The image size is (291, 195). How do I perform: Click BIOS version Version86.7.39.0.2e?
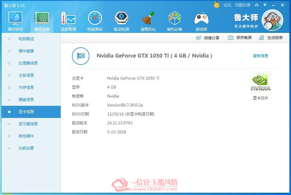[x=125, y=105]
